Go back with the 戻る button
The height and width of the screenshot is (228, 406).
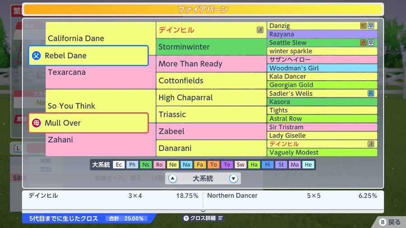(x=390, y=222)
